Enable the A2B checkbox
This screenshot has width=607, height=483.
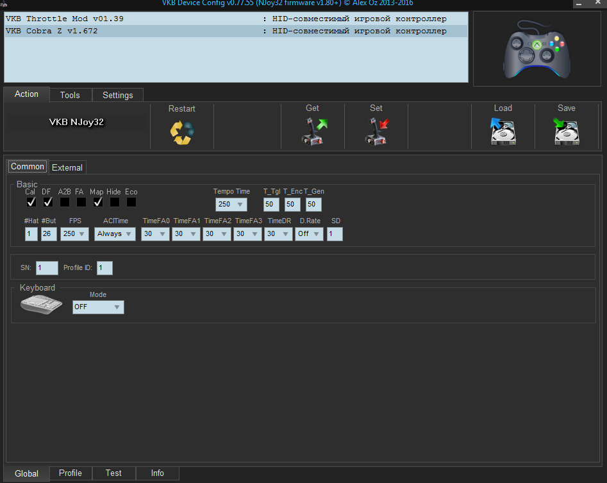(x=65, y=202)
